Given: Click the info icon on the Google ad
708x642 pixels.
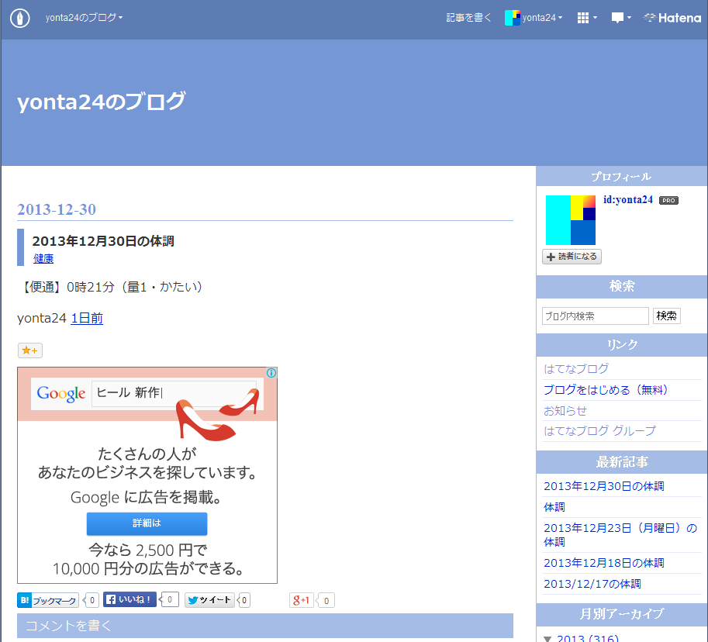Looking at the screenshot, I should [x=271, y=373].
